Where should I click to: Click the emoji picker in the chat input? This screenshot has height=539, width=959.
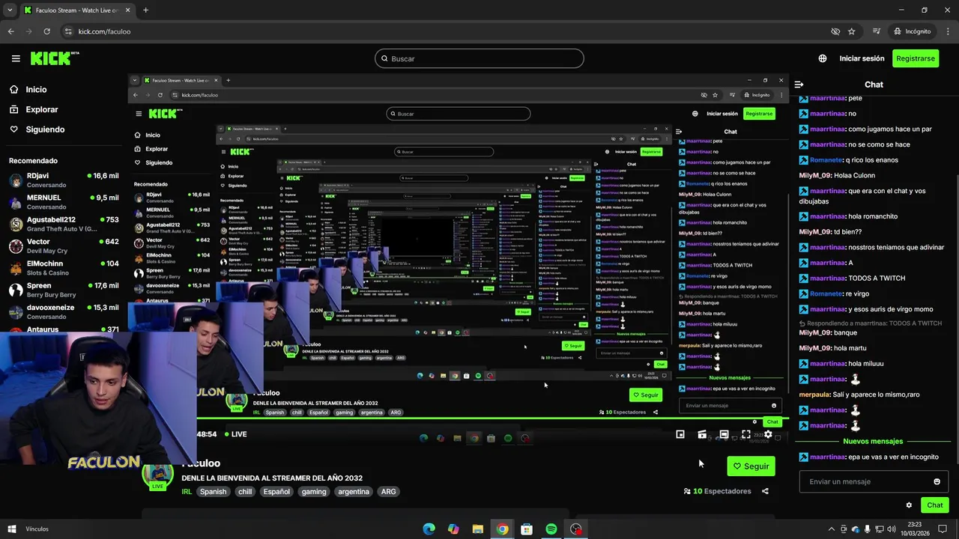coord(937,481)
